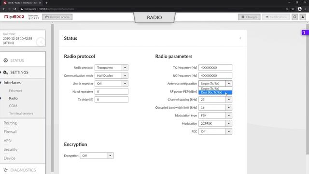Close the current browser tab
This screenshot has height=174, width=309.
click(40, 3)
